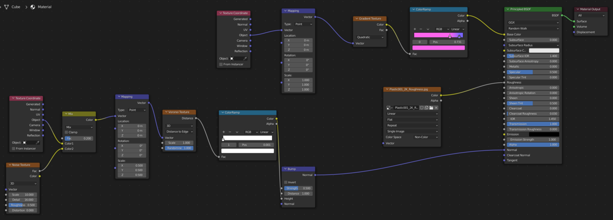Click Material in the breadcrumb
613x220 pixels.
(x=44, y=7)
